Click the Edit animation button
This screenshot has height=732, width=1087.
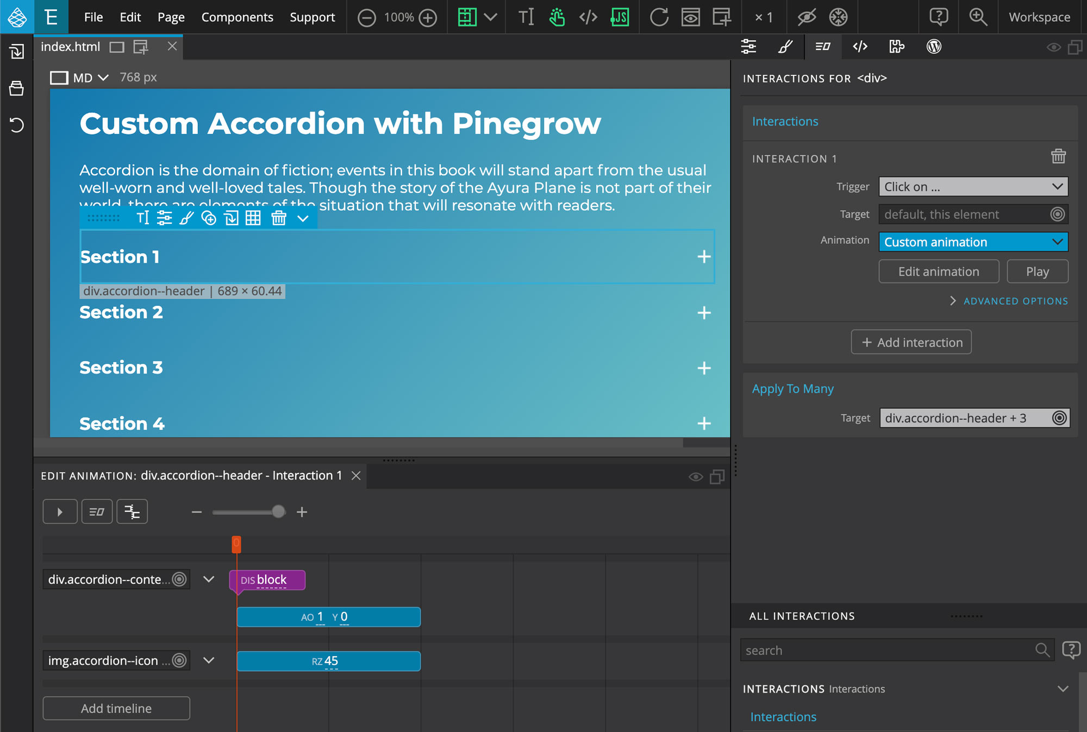[939, 272]
